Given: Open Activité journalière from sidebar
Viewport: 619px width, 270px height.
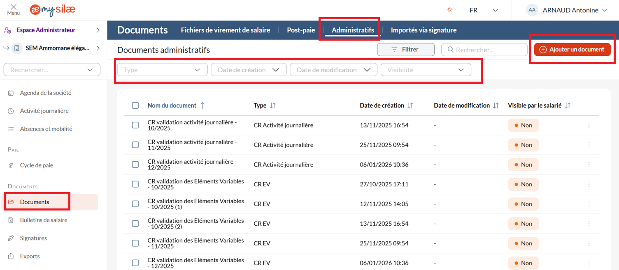Looking at the screenshot, I should 44,111.
